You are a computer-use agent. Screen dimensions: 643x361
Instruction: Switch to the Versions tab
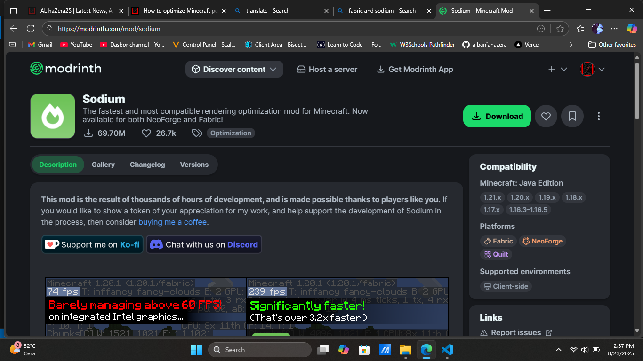[x=194, y=165]
